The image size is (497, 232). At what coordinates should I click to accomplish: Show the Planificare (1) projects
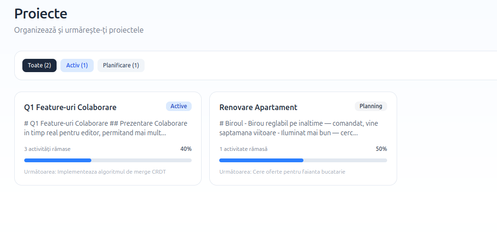coord(121,65)
